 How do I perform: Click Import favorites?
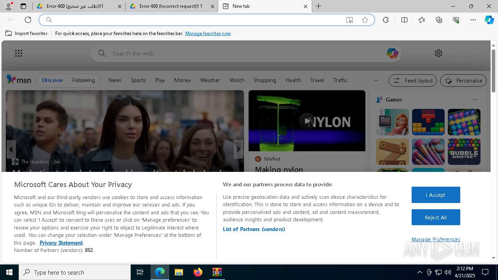26,33
